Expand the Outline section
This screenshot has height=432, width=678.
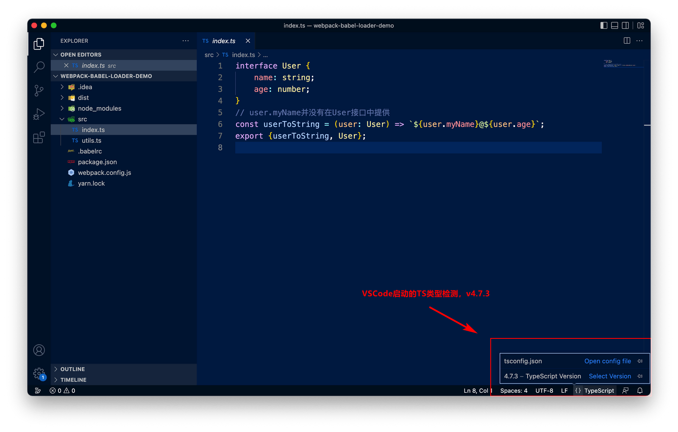click(x=124, y=369)
